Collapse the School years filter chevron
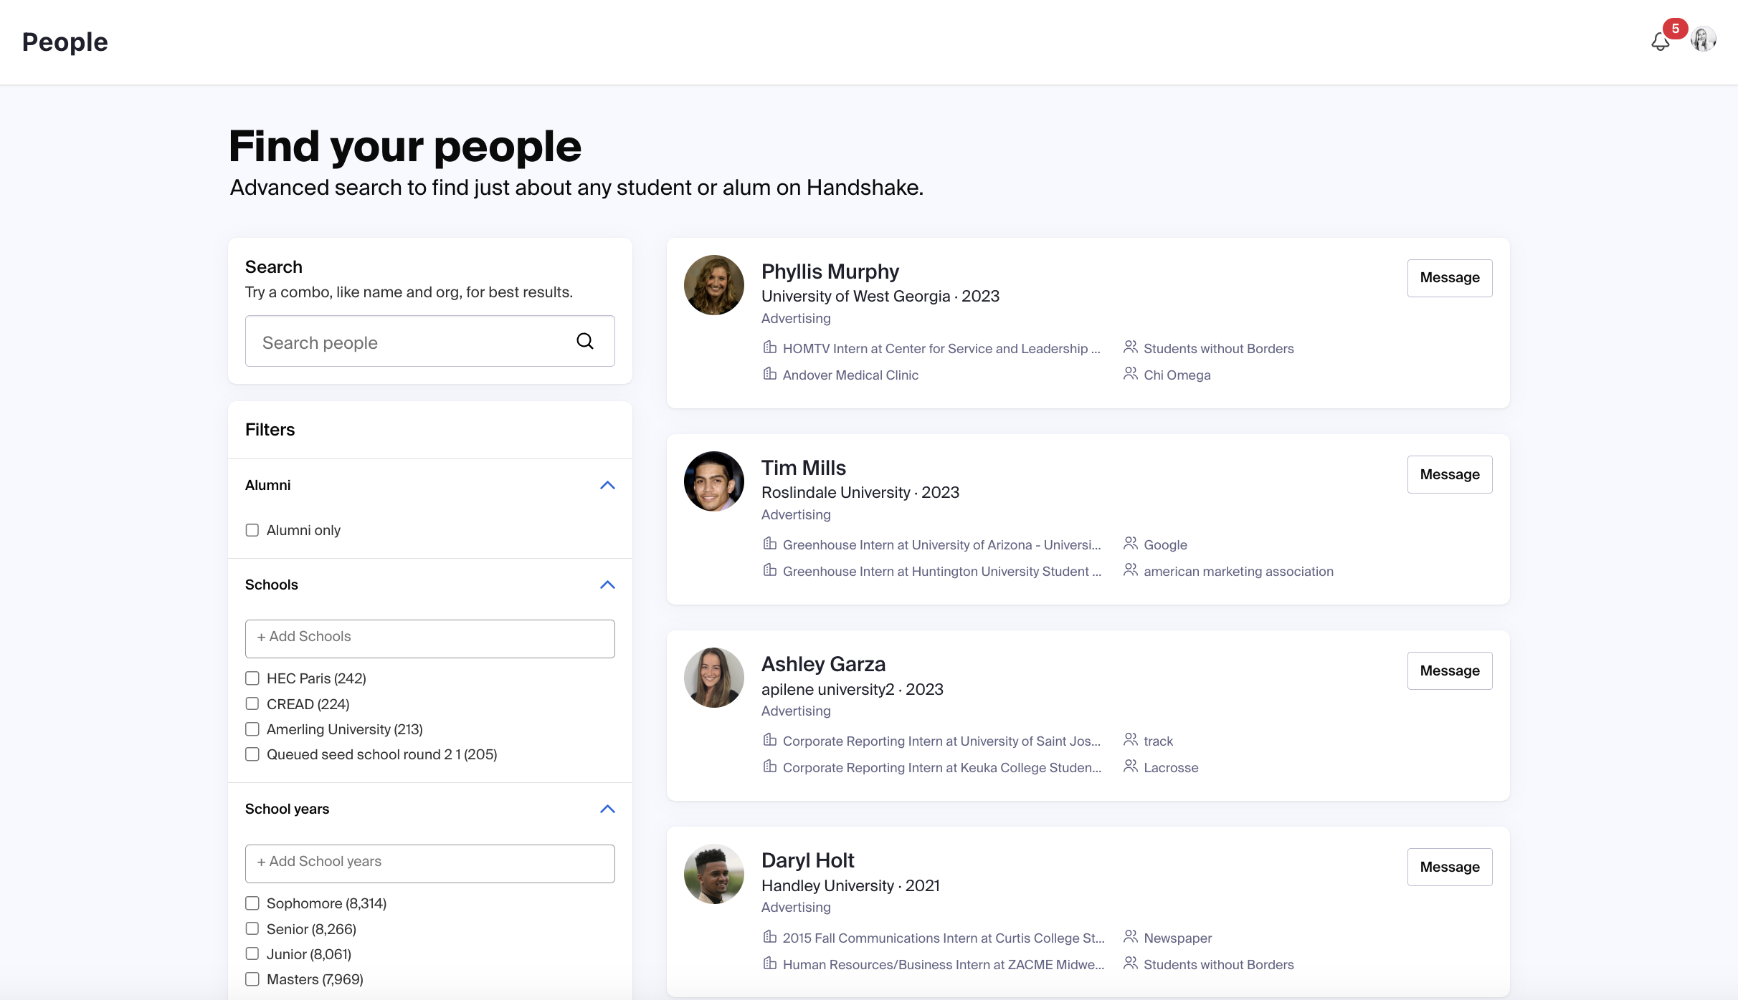The width and height of the screenshot is (1738, 1000). click(x=607, y=809)
